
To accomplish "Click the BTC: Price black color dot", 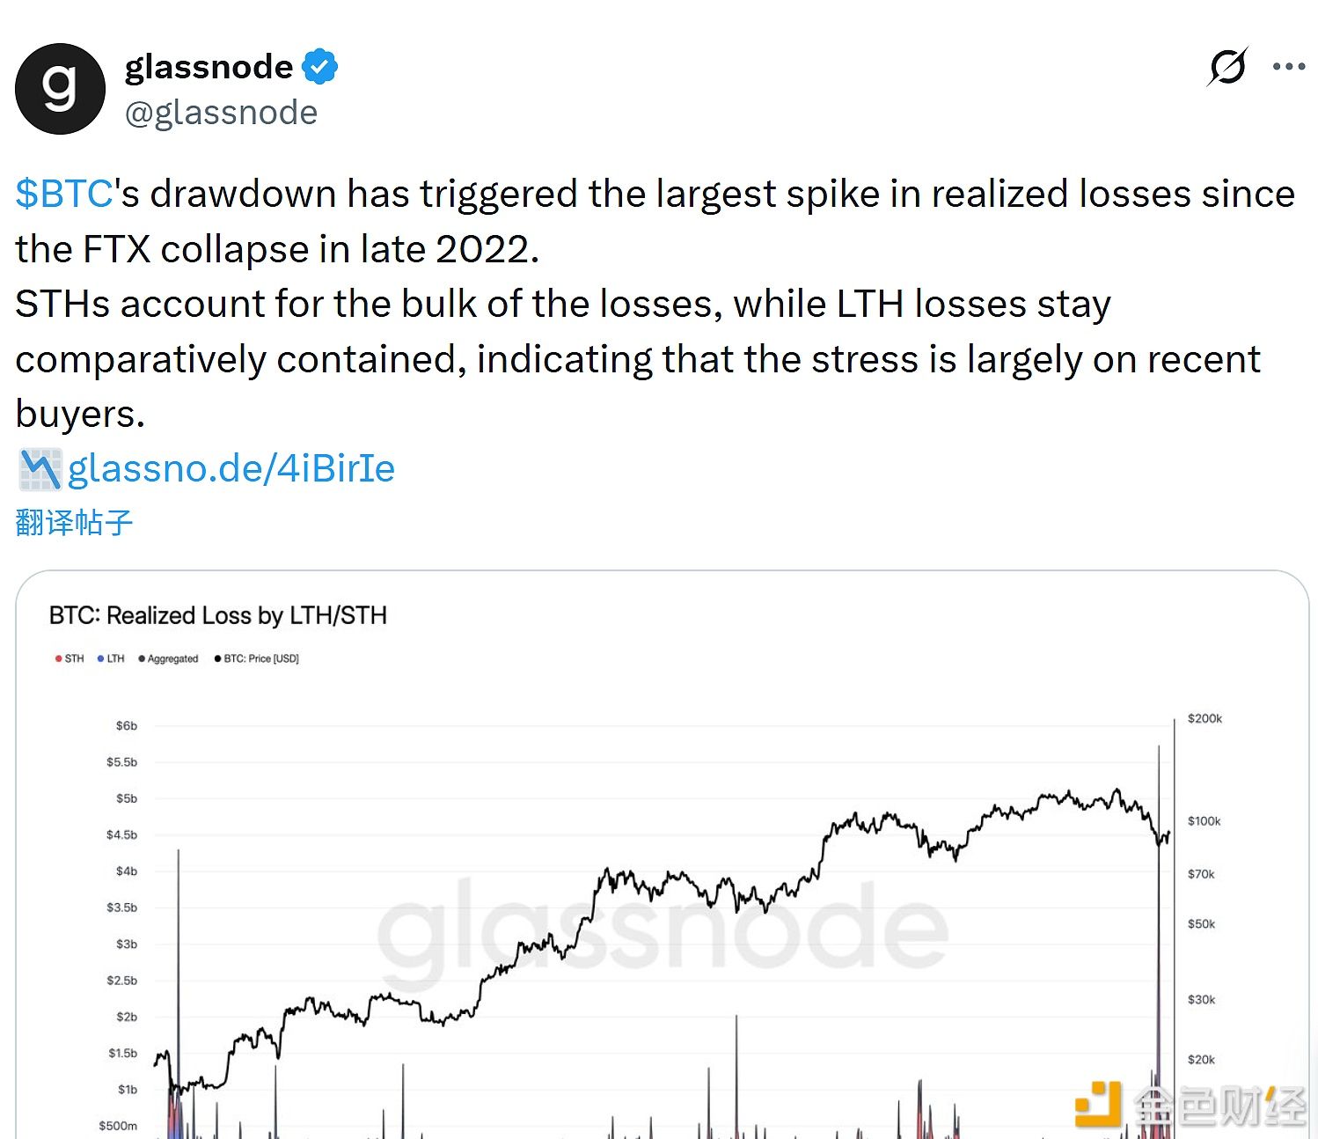I will 218,658.
